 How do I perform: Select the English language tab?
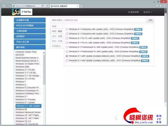point(57,26)
